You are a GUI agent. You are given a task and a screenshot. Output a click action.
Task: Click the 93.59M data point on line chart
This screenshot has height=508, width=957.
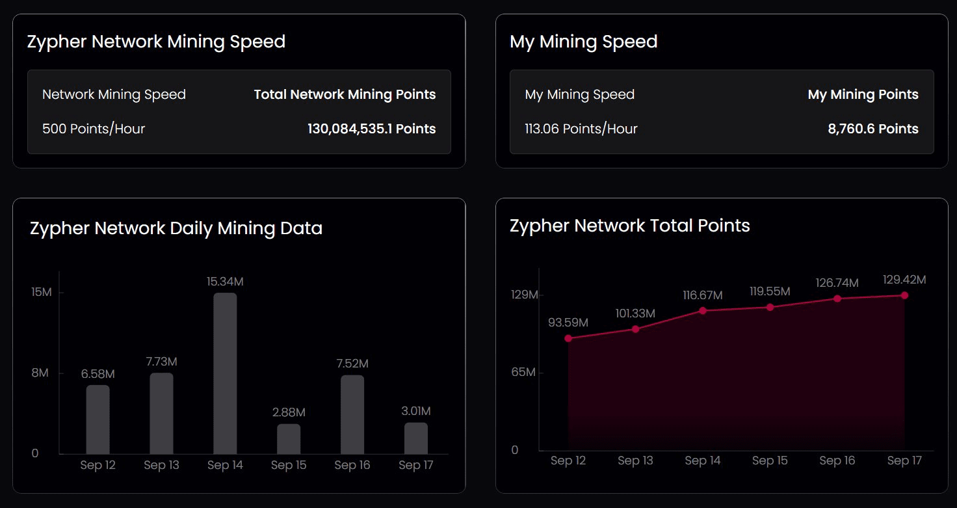pyautogui.click(x=568, y=338)
